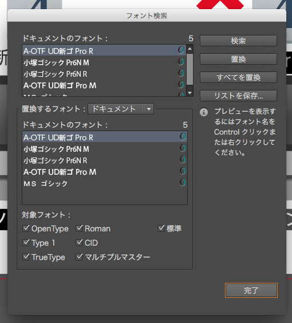Uncheck the Type 1 checkbox

[x=26, y=243]
